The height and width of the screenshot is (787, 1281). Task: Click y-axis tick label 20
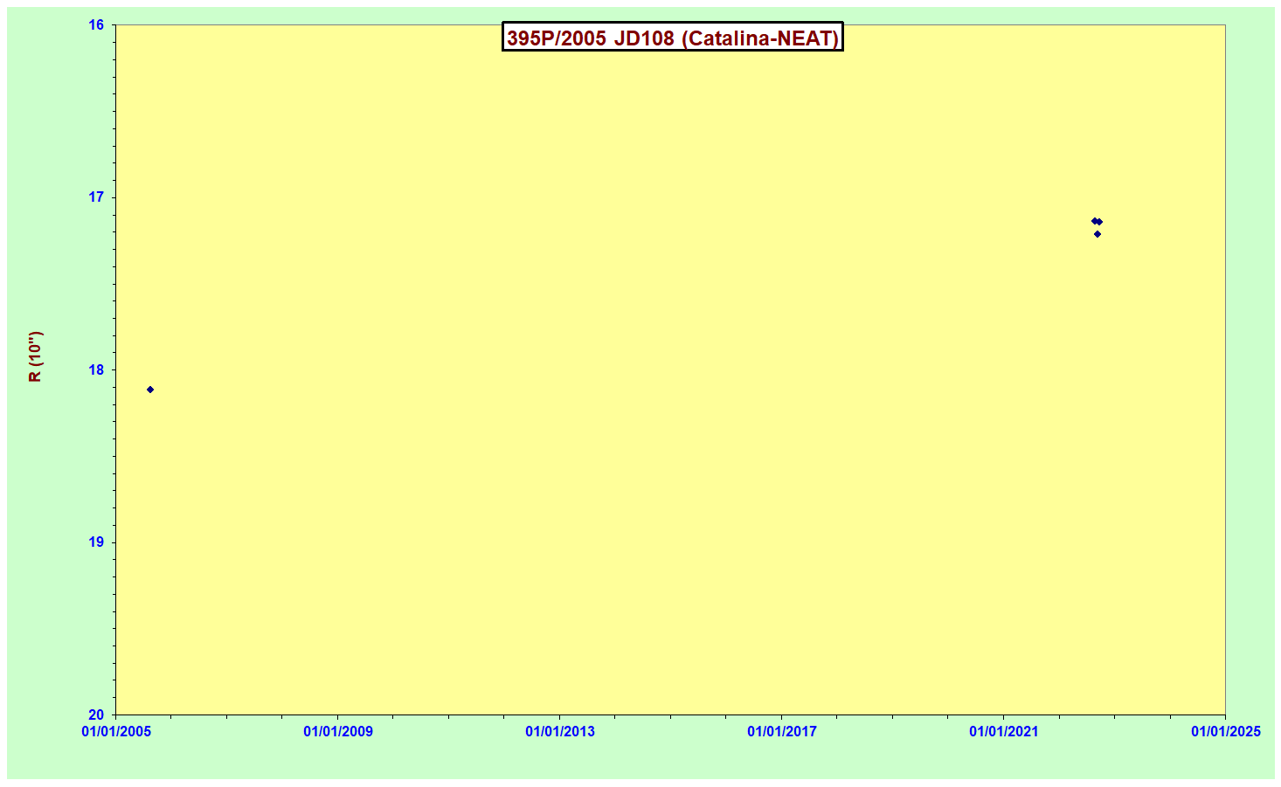pos(96,715)
